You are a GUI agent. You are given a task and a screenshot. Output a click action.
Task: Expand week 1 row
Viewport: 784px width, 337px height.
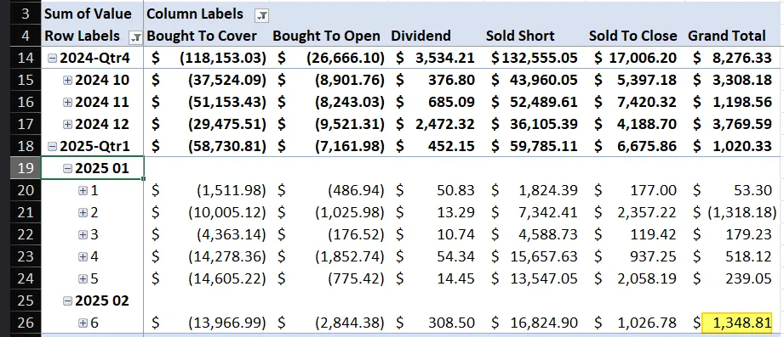point(83,190)
